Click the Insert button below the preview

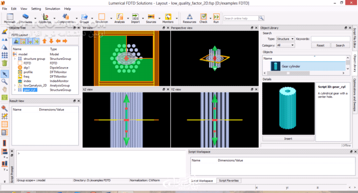pyautogui.click(x=288, y=139)
